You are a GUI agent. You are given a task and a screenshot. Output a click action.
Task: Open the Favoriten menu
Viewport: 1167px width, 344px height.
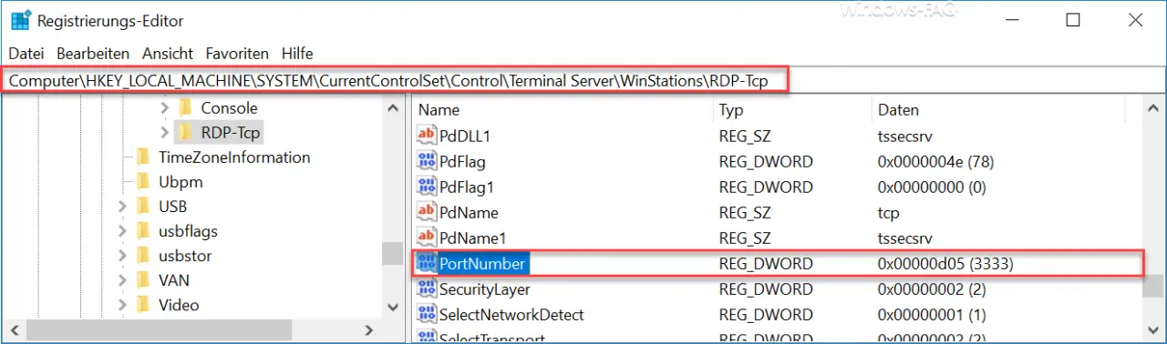point(237,54)
